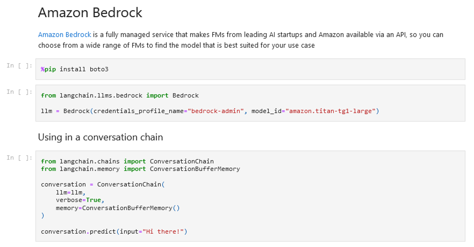Viewport: 474px width, 247px height.
Task: Place cursor in the "amazon.titan-tg1-large" string
Action: [331, 111]
